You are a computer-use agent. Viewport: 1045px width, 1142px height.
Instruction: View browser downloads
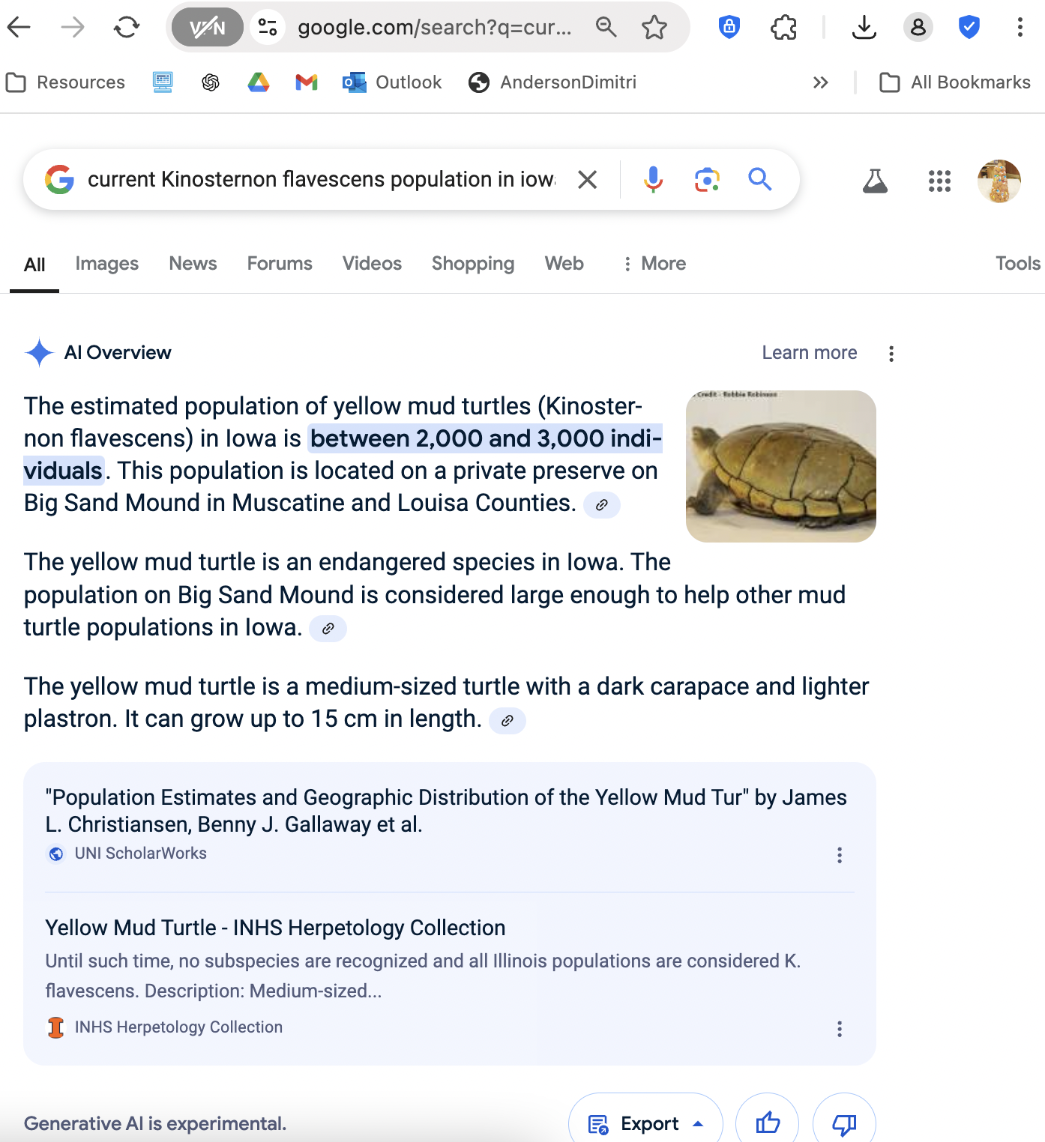[864, 28]
